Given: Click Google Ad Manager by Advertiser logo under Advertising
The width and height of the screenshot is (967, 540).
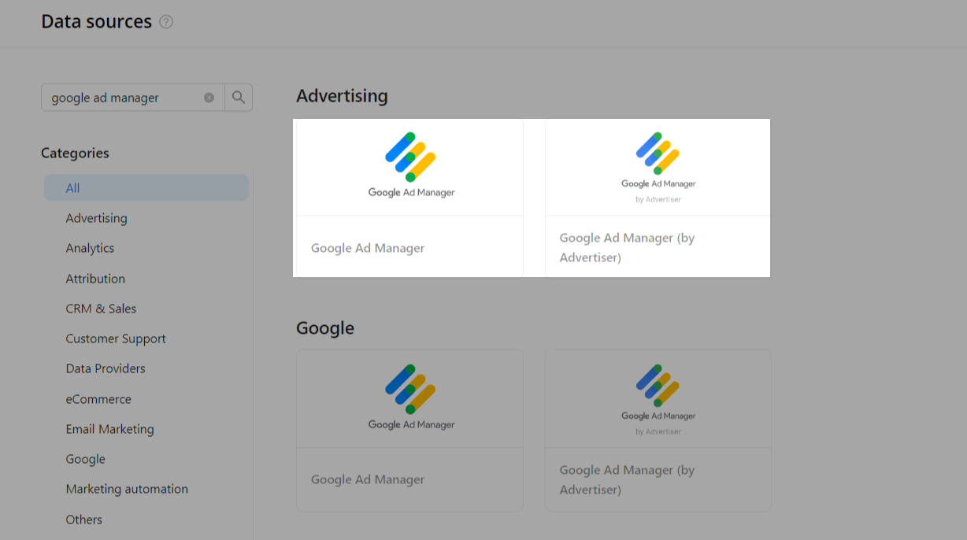Looking at the screenshot, I should (x=658, y=167).
